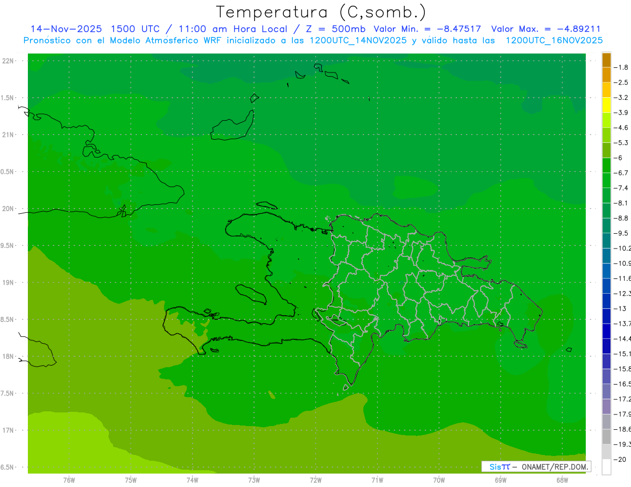Click the '-9.5' colorbar label
631x487 pixels.
[622, 233]
